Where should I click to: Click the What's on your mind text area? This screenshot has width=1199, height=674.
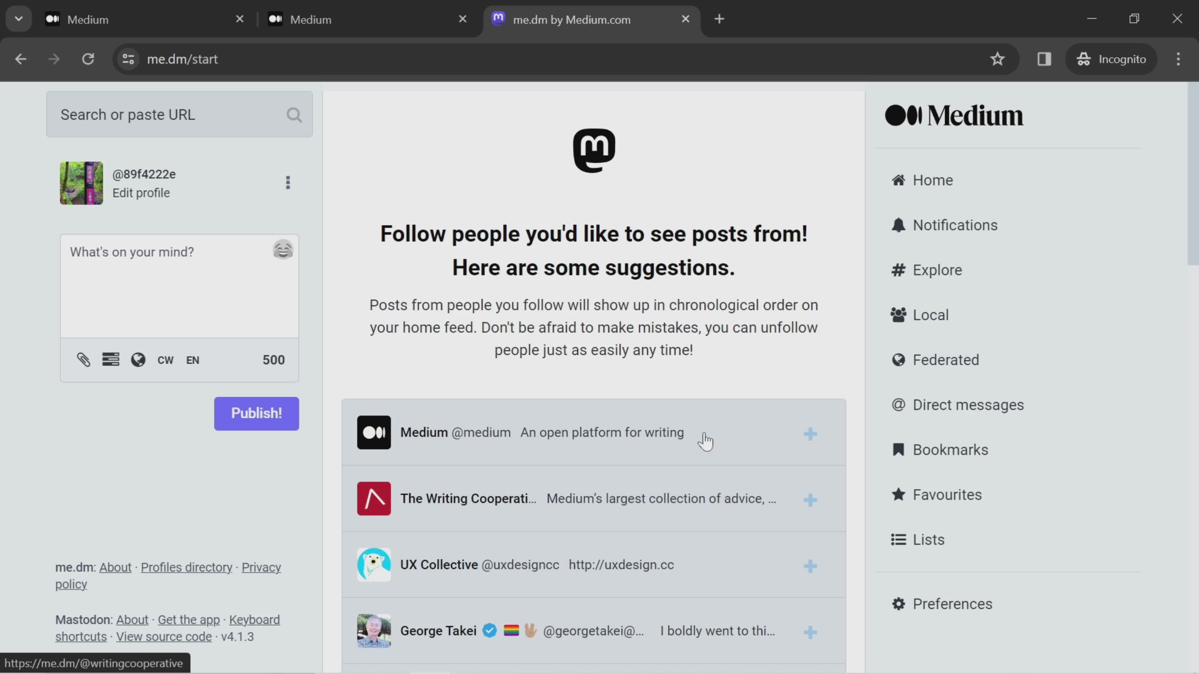coord(179,286)
